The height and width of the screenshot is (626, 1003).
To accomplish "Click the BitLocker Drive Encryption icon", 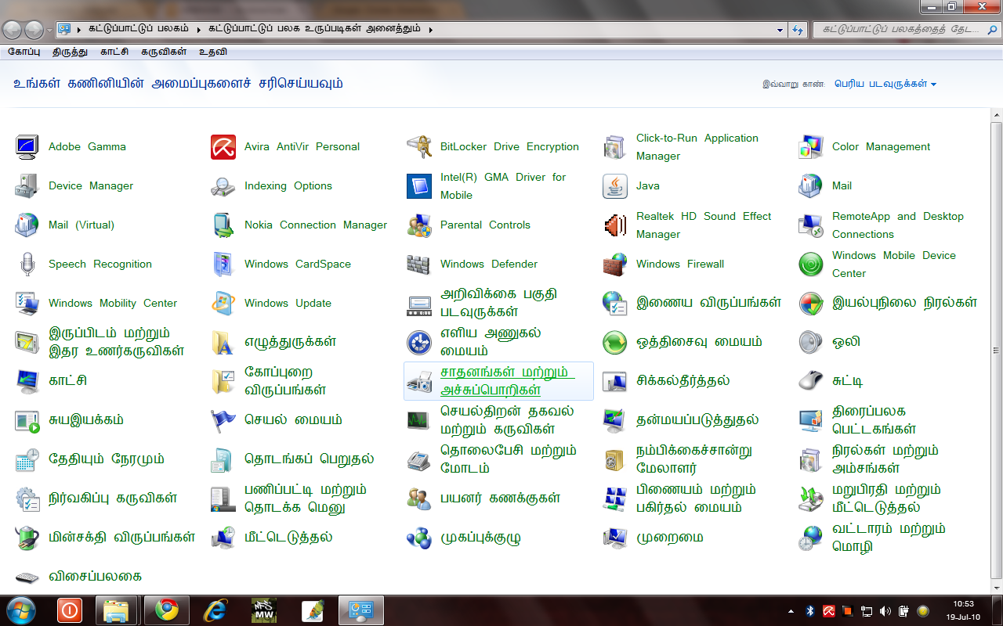I will point(419,147).
